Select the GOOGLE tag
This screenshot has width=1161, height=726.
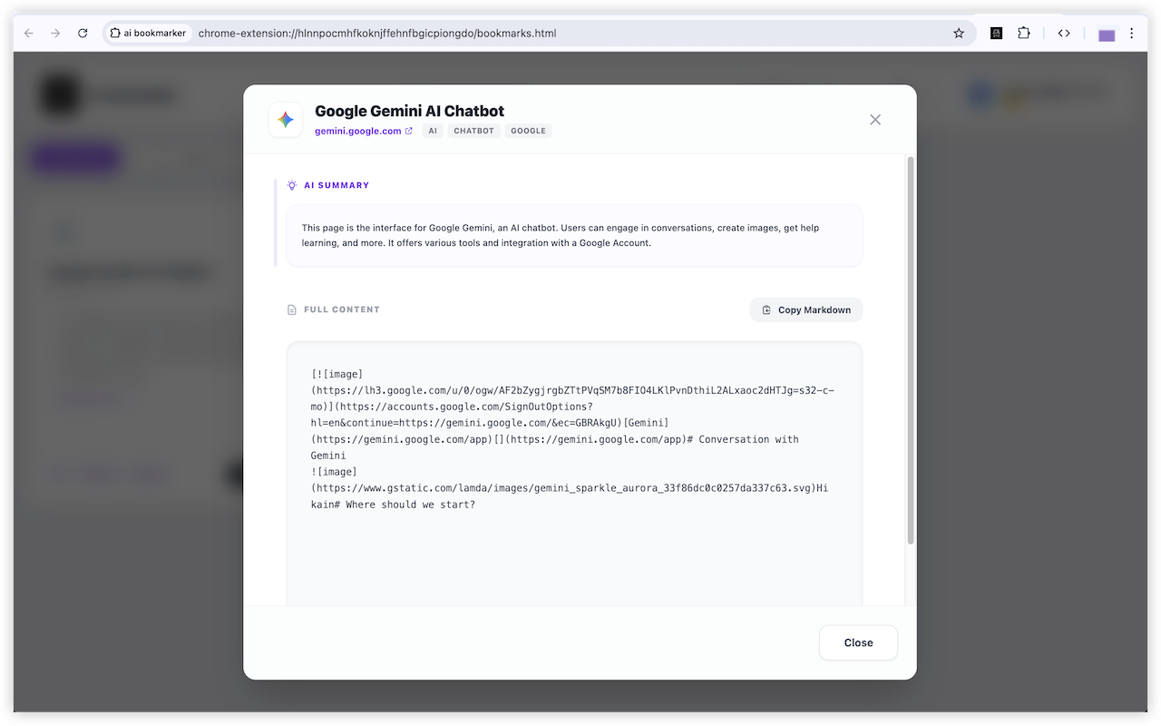tap(528, 130)
